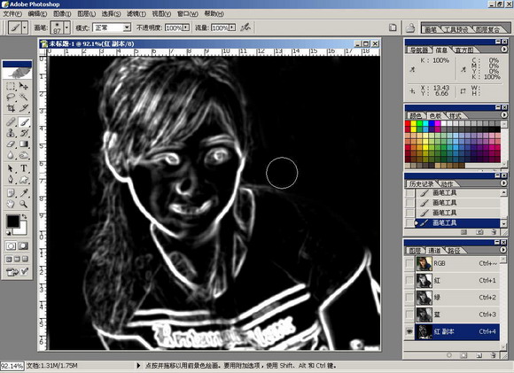Expand the brush preset picker arrow

(x=66, y=27)
